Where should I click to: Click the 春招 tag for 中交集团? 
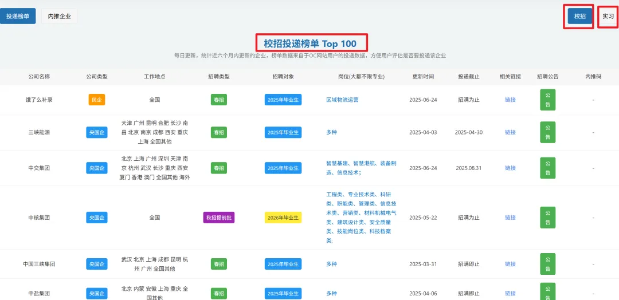tap(219, 168)
